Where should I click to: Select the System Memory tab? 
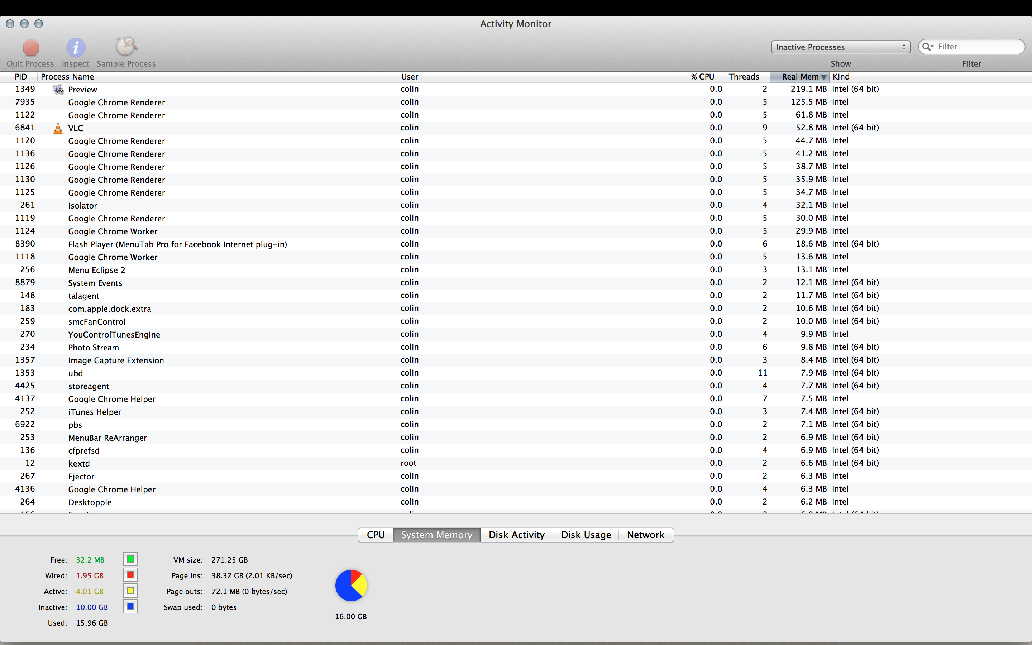click(x=437, y=535)
